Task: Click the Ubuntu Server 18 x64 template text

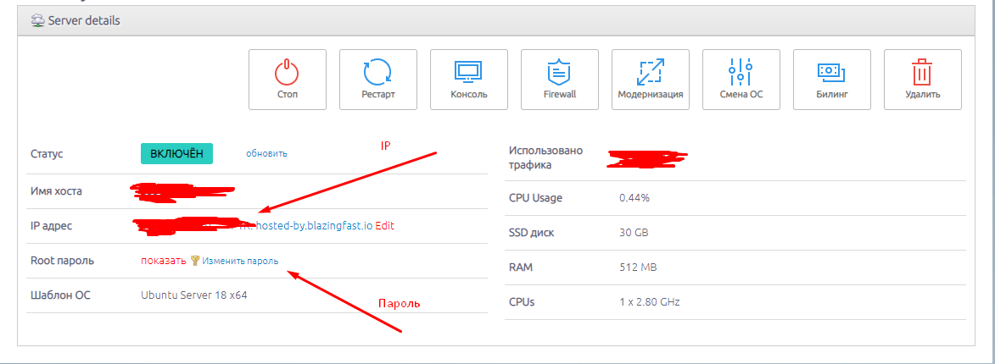Action: click(193, 295)
